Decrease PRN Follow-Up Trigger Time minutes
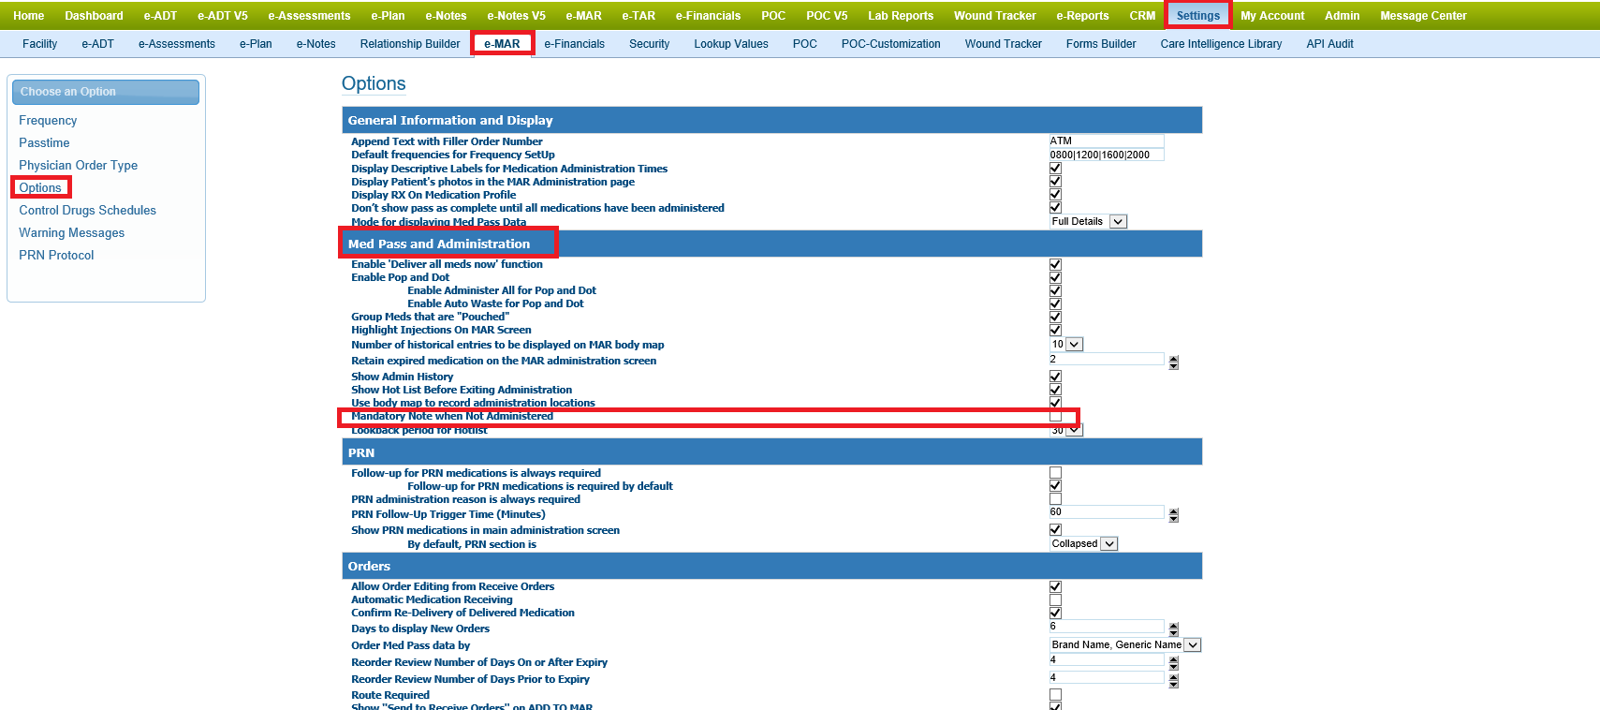The height and width of the screenshot is (710, 1600). point(1173,519)
